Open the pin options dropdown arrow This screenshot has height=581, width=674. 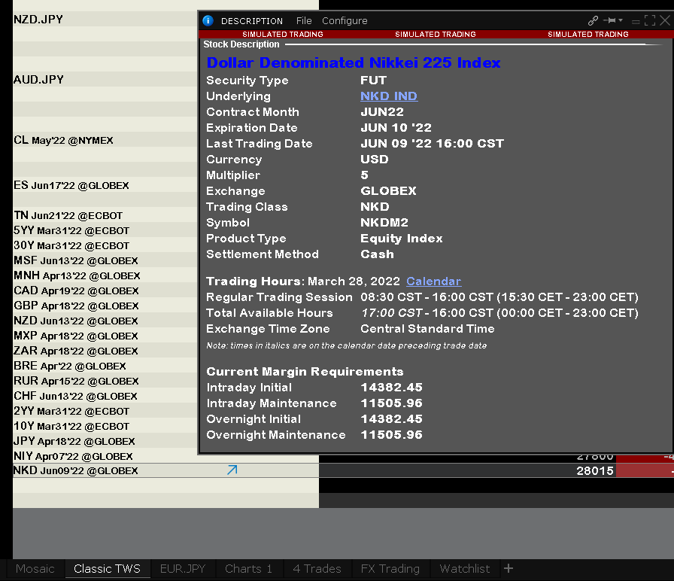(x=621, y=20)
